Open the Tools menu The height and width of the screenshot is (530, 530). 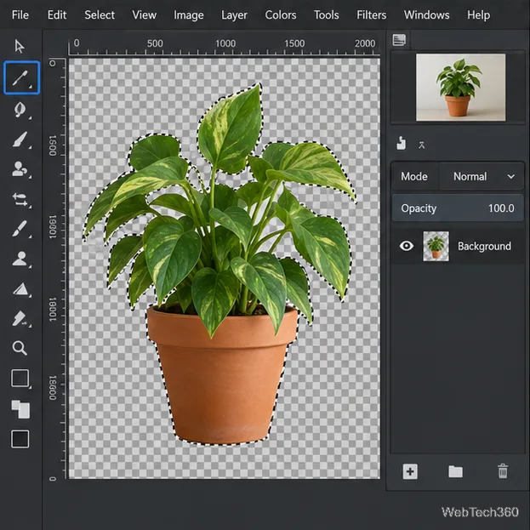point(326,14)
